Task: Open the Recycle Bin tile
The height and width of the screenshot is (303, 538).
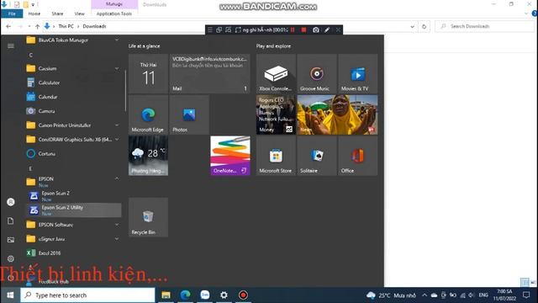Action: click(x=148, y=217)
